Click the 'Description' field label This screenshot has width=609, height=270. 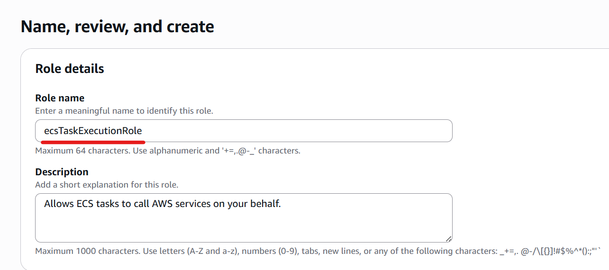coord(62,171)
